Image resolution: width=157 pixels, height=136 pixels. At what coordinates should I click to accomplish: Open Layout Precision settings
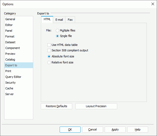96,106
